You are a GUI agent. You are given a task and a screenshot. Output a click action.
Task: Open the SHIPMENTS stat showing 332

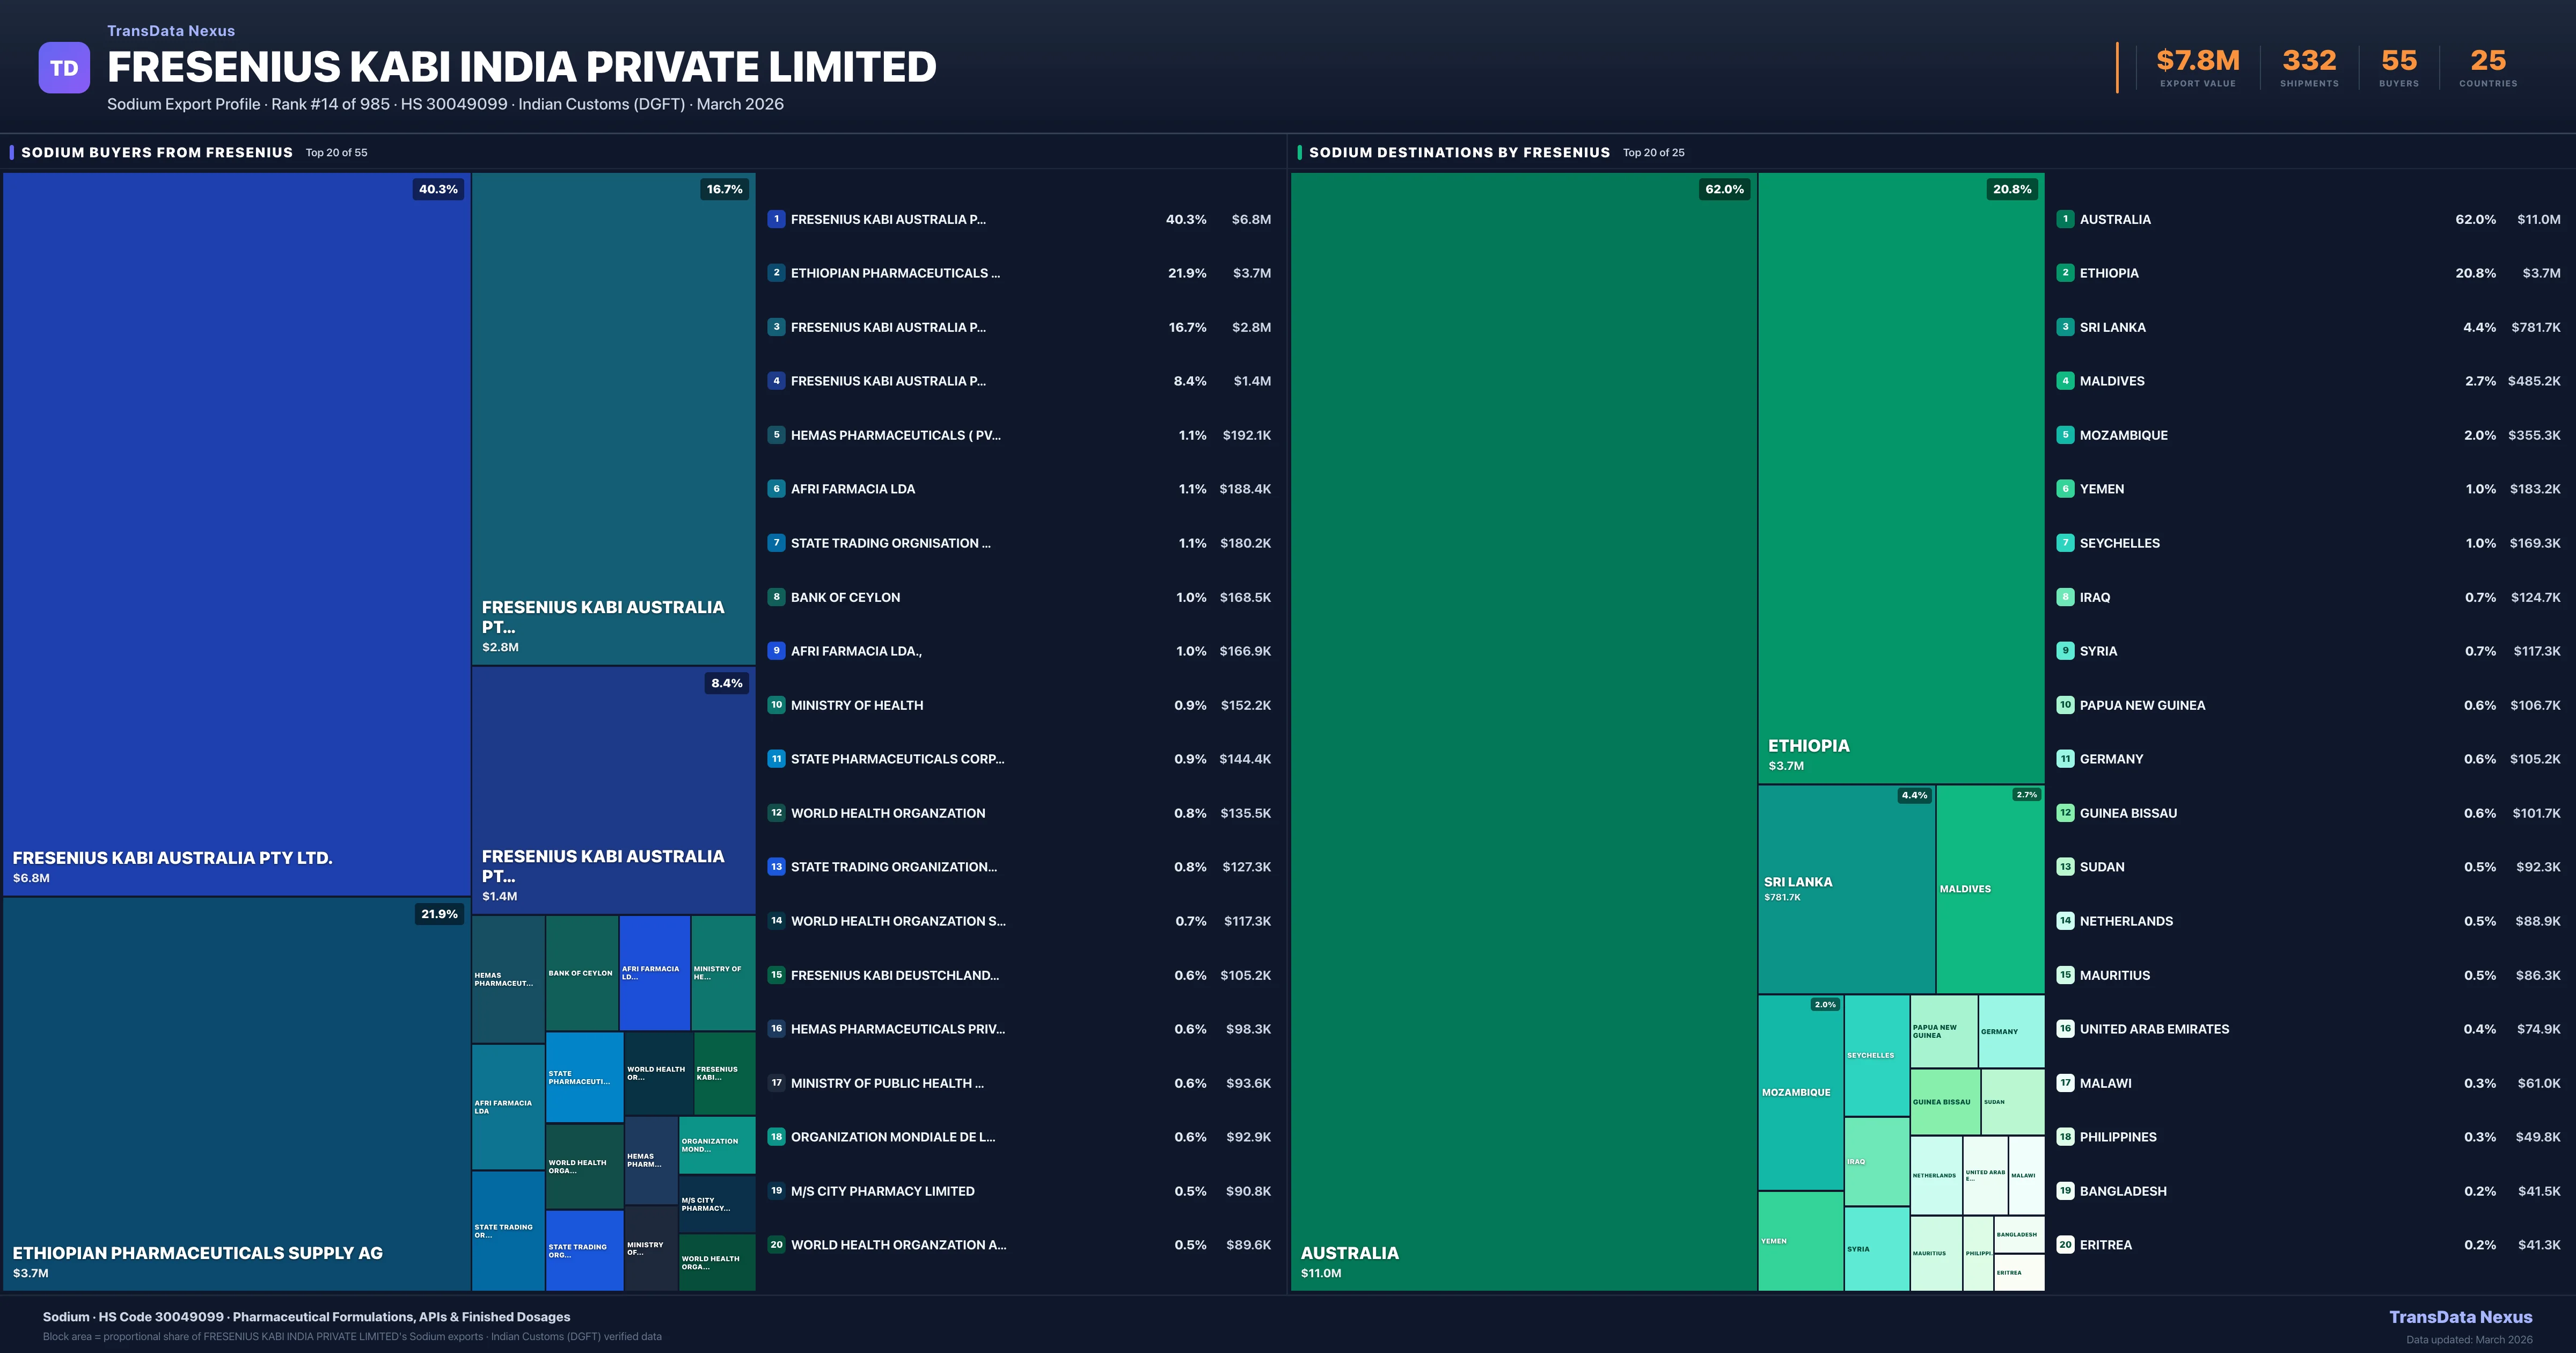pos(2310,60)
